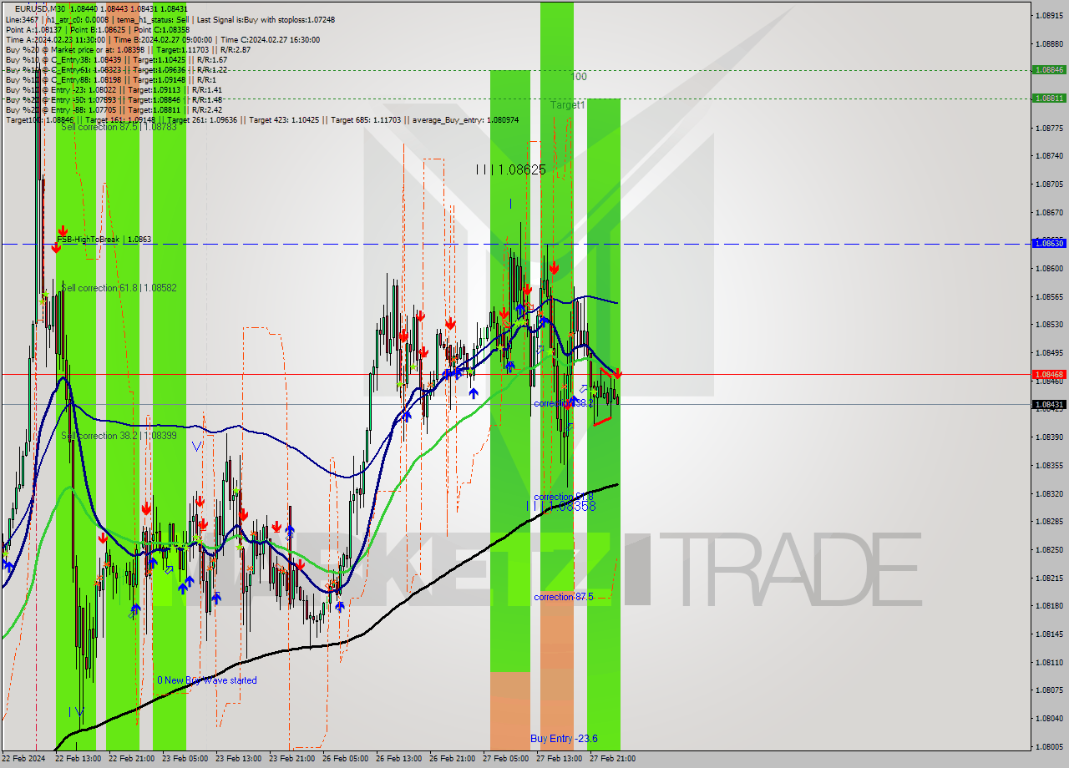Click the 1.08740 price axis value

(1049, 155)
